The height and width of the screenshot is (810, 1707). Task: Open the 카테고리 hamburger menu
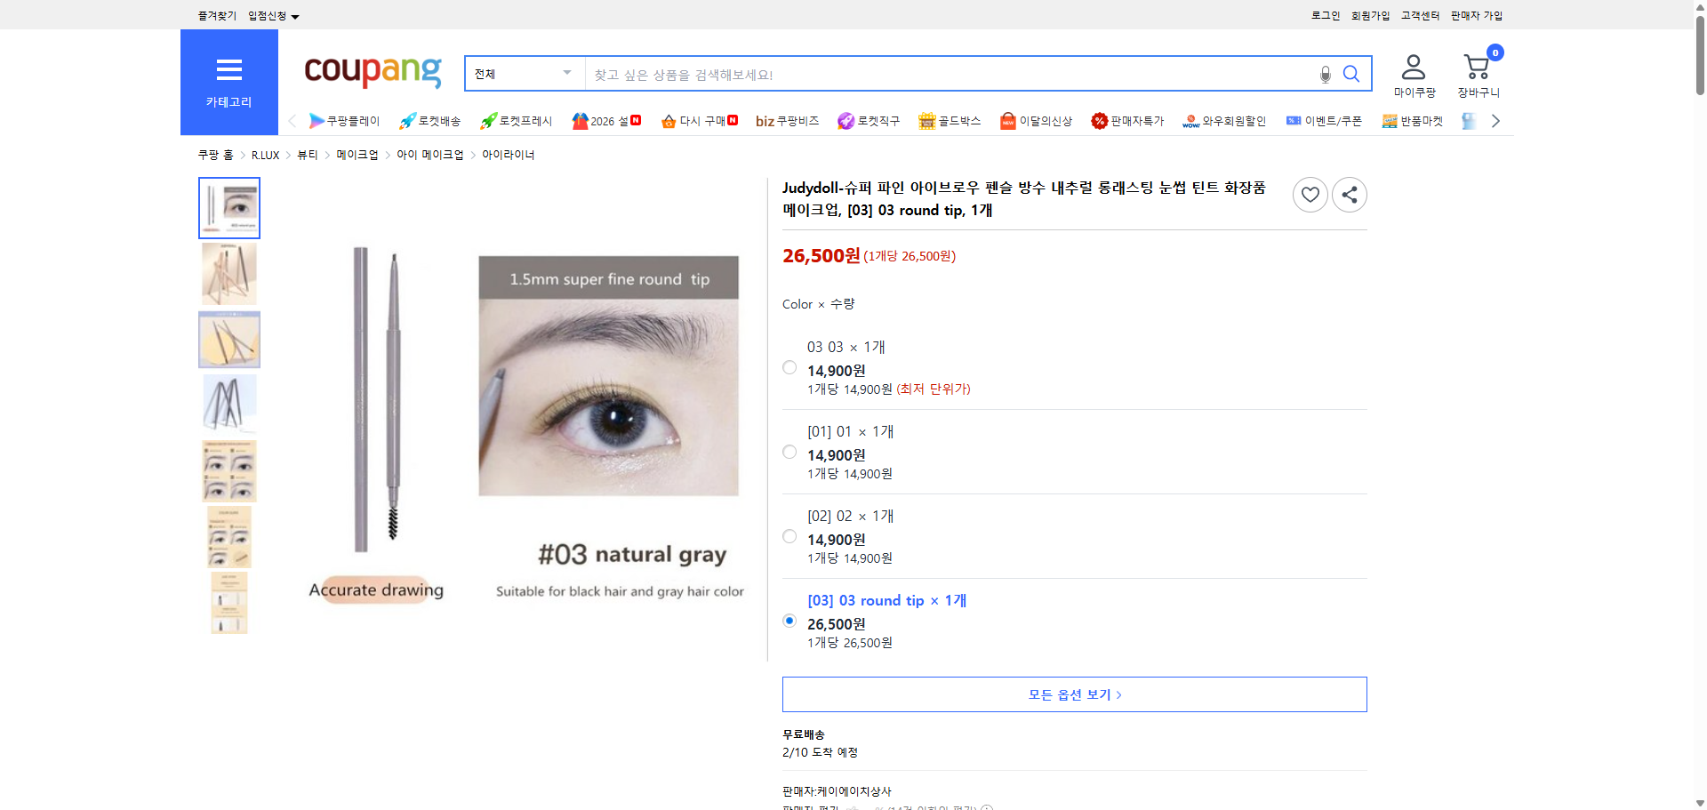tap(228, 69)
